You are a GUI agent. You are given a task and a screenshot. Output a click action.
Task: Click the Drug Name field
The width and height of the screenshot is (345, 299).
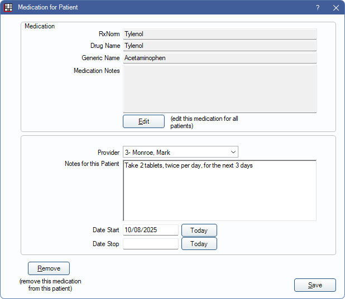(219, 46)
